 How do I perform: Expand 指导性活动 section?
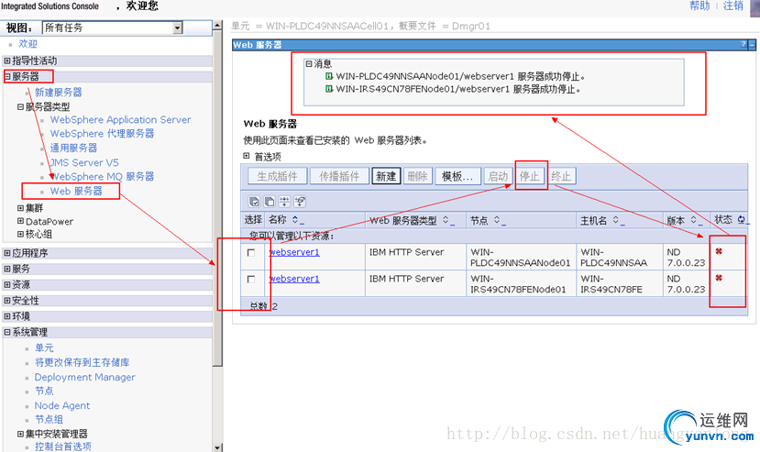click(6, 61)
